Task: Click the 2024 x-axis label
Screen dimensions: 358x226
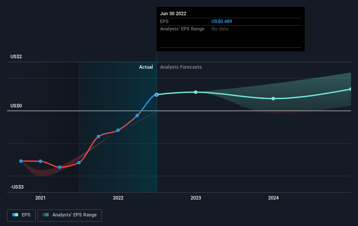Action: click(273, 198)
